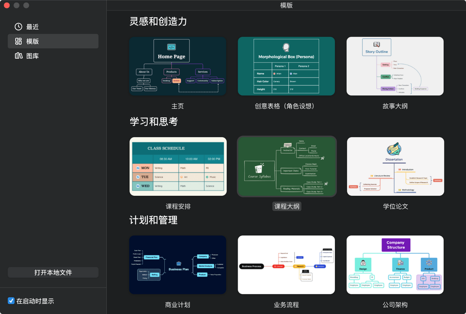Click the 学位论文 label text
This screenshot has height=314, width=466.
(x=395, y=206)
